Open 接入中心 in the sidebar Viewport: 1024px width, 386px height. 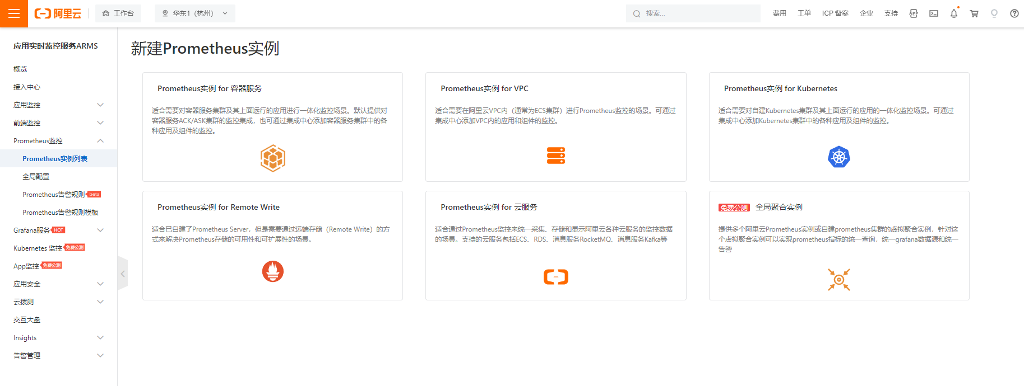tap(27, 87)
